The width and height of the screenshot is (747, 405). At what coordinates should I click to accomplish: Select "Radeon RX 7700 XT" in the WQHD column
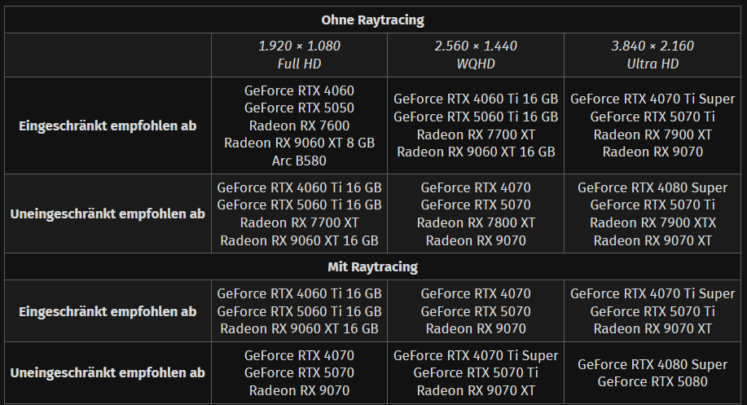pos(476,134)
